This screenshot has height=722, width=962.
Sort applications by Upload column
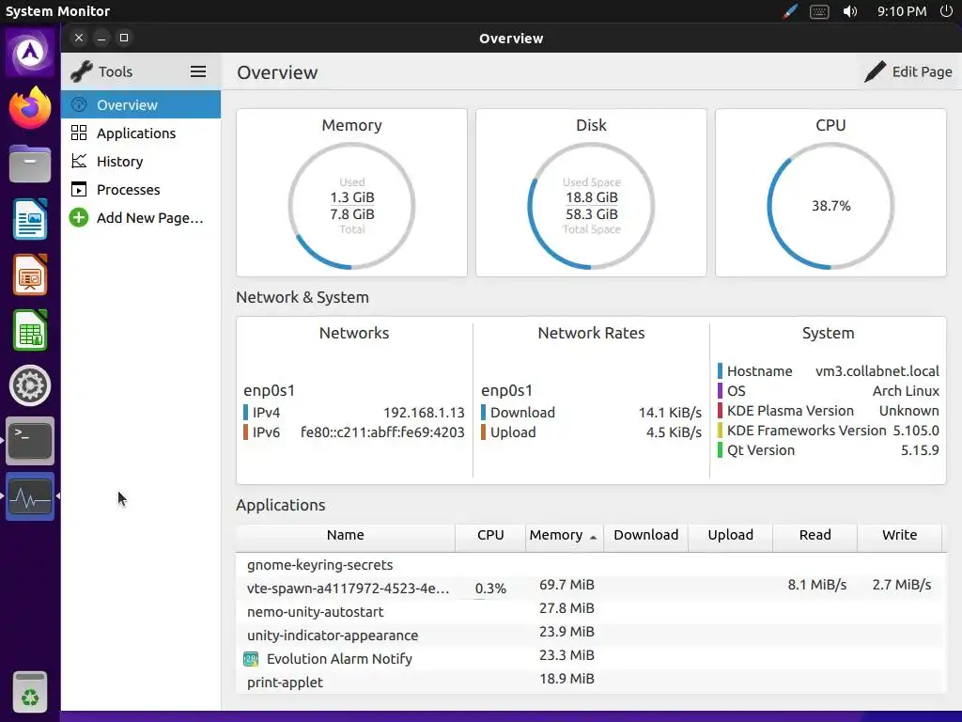[730, 535]
